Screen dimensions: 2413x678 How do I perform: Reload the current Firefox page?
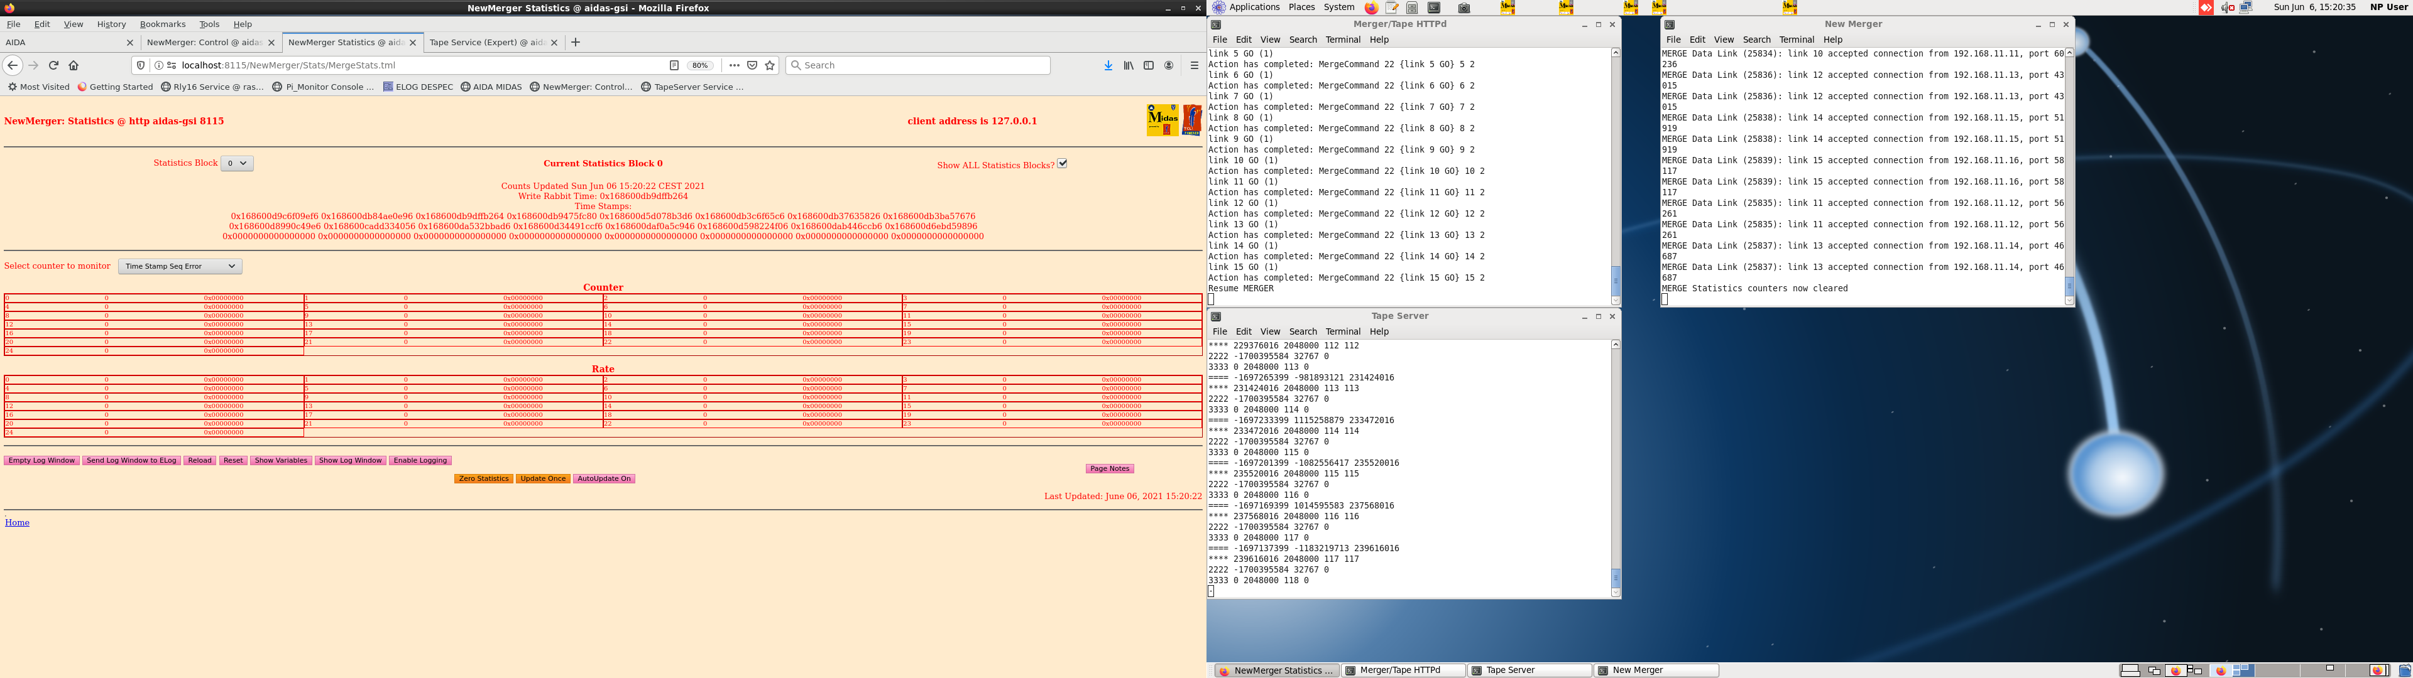pos(53,65)
